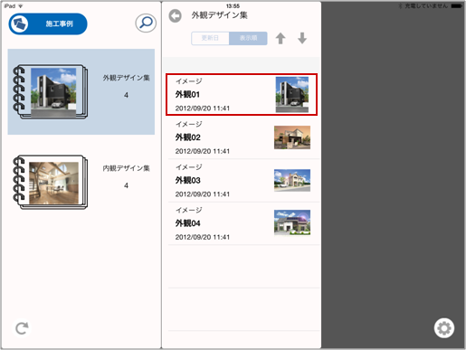This screenshot has width=466, height=350.
Task: Select the 更新日 sort segment
Action: (x=210, y=38)
